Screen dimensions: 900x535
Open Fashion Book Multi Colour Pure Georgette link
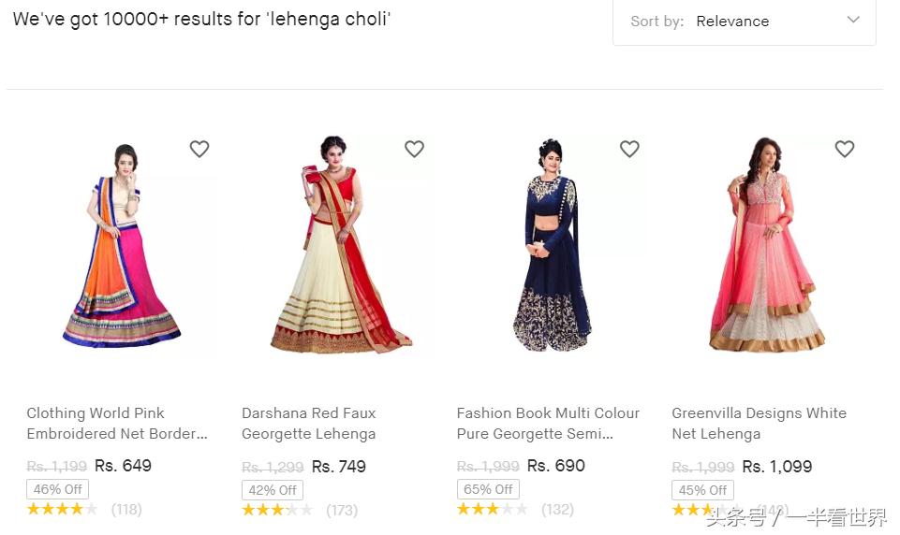[548, 424]
